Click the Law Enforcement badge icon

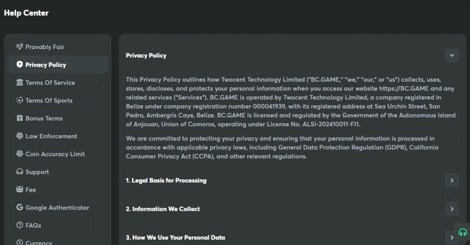click(x=19, y=136)
